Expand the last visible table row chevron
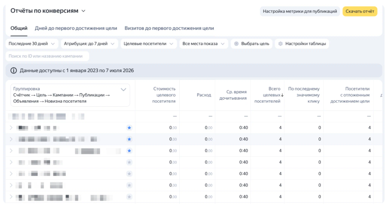The image size is (388, 210). coord(11,197)
